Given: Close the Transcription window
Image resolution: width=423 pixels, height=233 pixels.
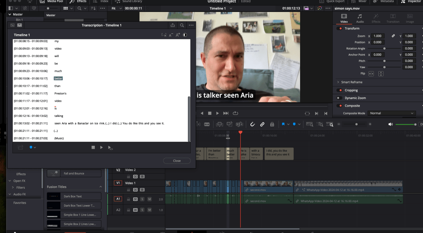Looking at the screenshot, I should (177, 161).
